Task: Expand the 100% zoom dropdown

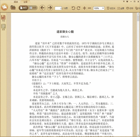Action: [103, 8]
